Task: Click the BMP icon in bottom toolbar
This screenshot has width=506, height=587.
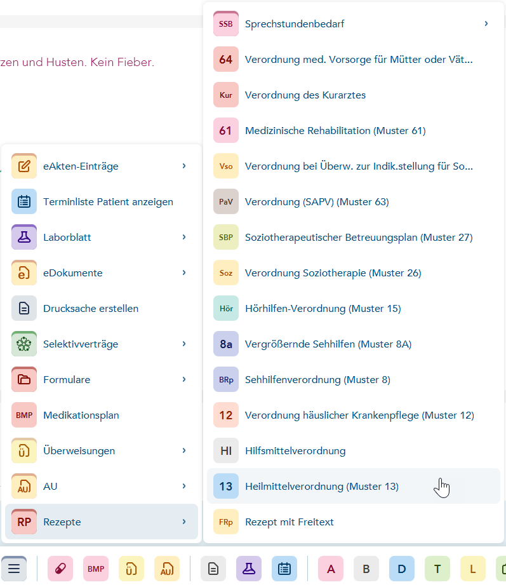Action: [96, 569]
